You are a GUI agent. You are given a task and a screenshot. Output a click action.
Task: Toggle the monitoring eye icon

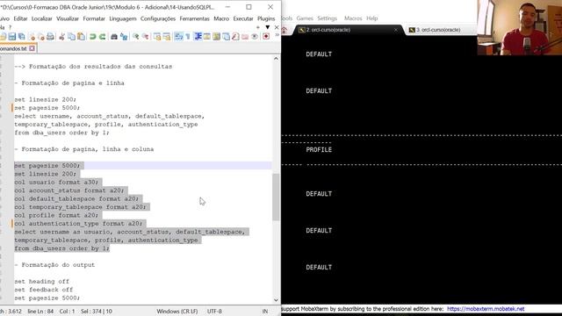pyautogui.click(x=255, y=37)
